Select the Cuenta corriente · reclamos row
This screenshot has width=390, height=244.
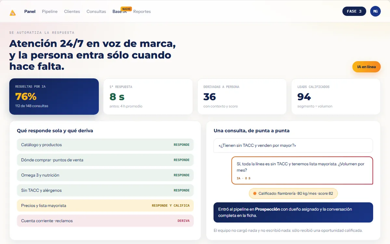click(105, 221)
